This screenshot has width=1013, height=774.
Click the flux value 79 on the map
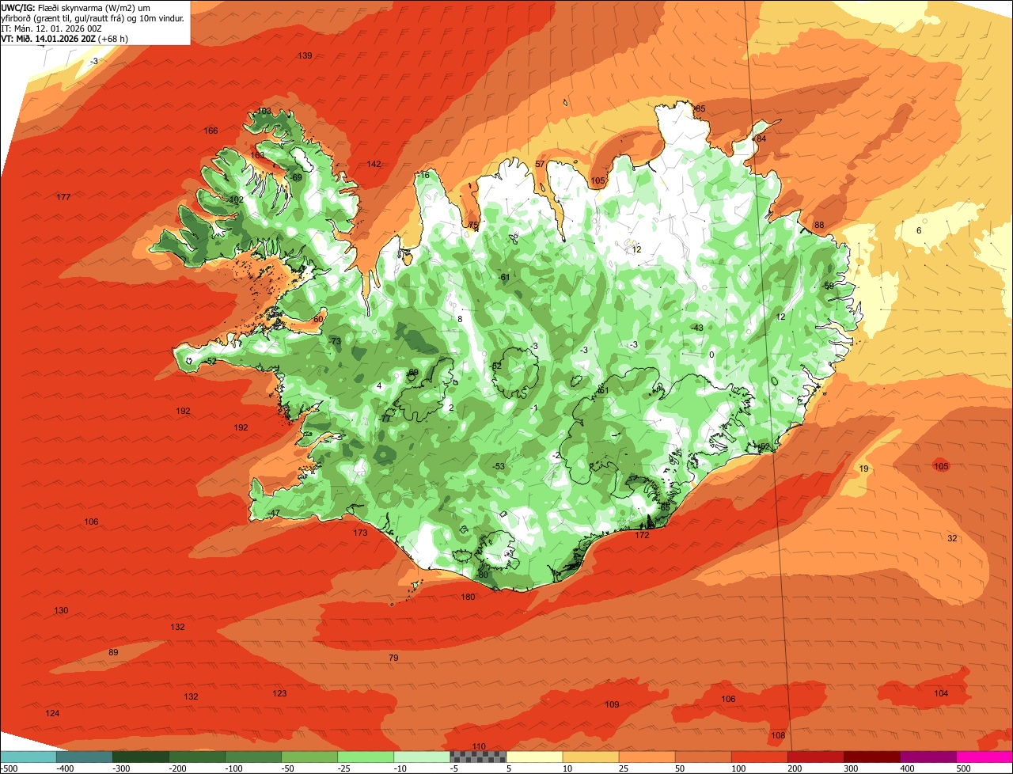(x=393, y=658)
